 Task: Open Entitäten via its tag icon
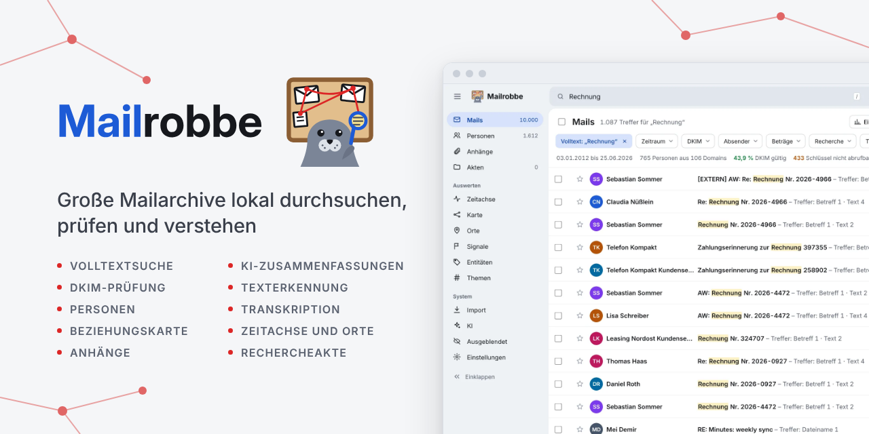457,262
